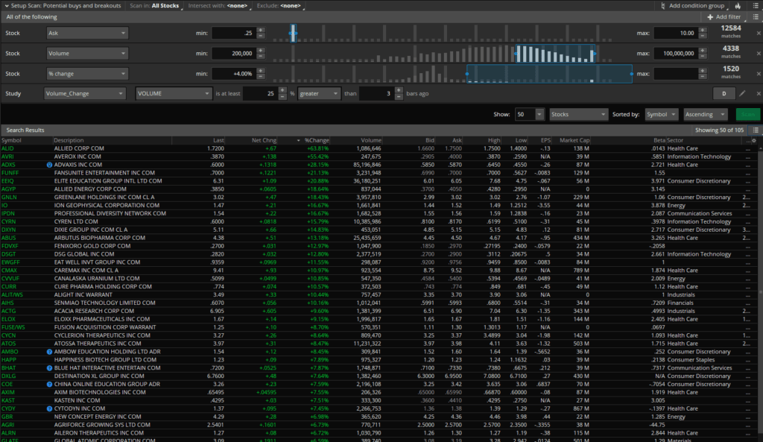The image size is (763, 442).
Task: Click the Volume min 200,000 input field
Action: tap(234, 54)
